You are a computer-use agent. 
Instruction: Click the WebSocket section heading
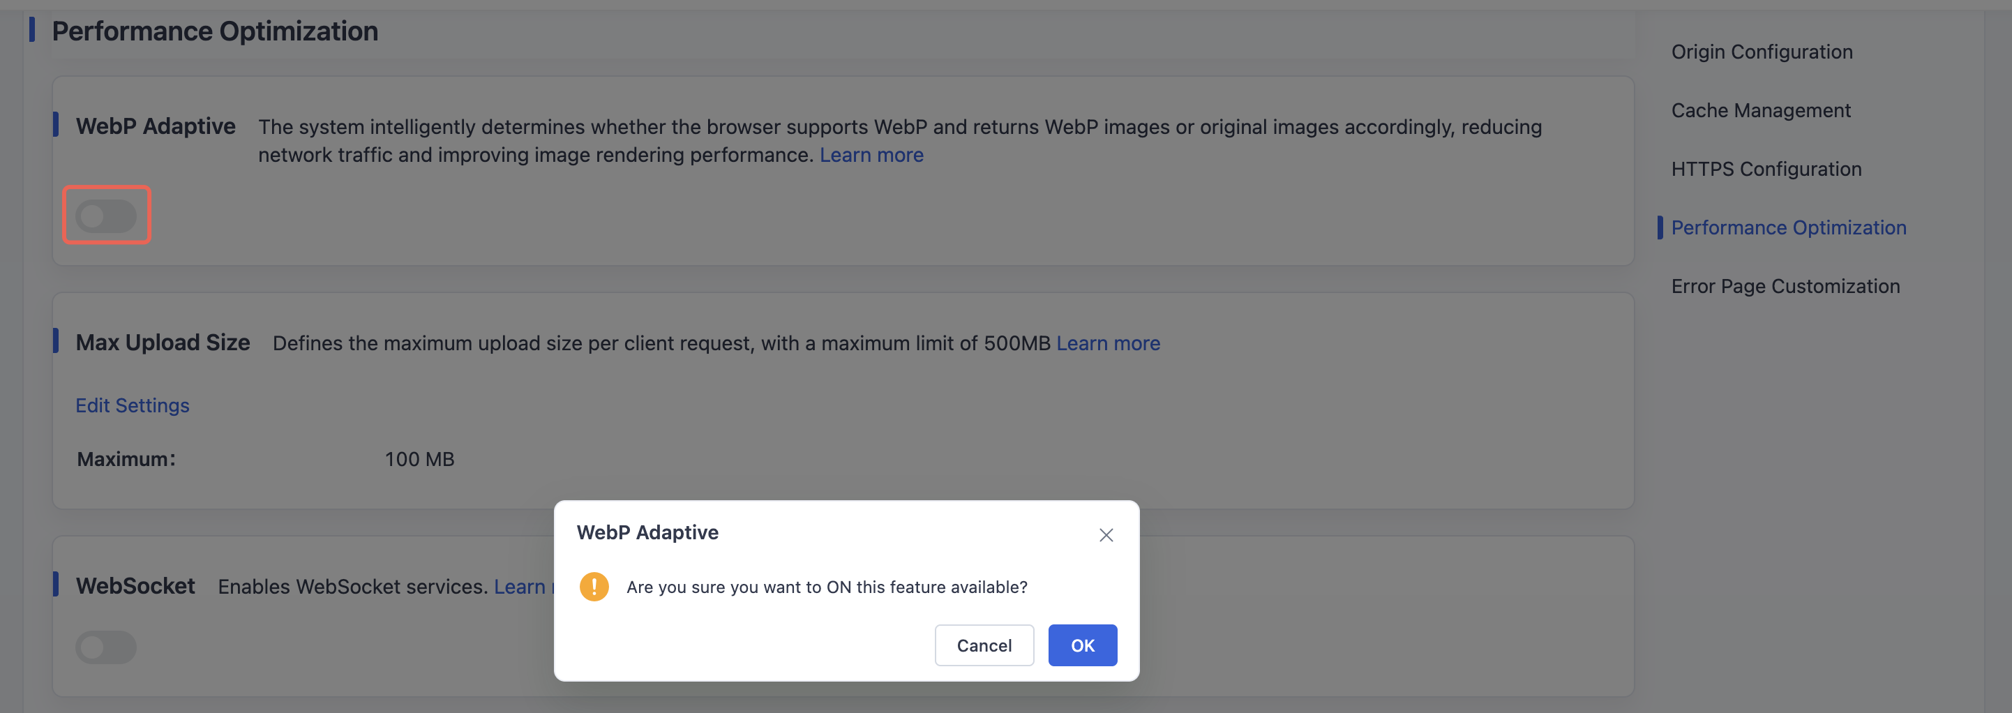click(135, 586)
